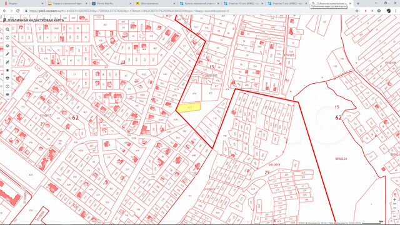Click the Публичная кадастровая карта logo title
Image resolution: width=400 pixels, height=225 pixels.
[33, 20]
